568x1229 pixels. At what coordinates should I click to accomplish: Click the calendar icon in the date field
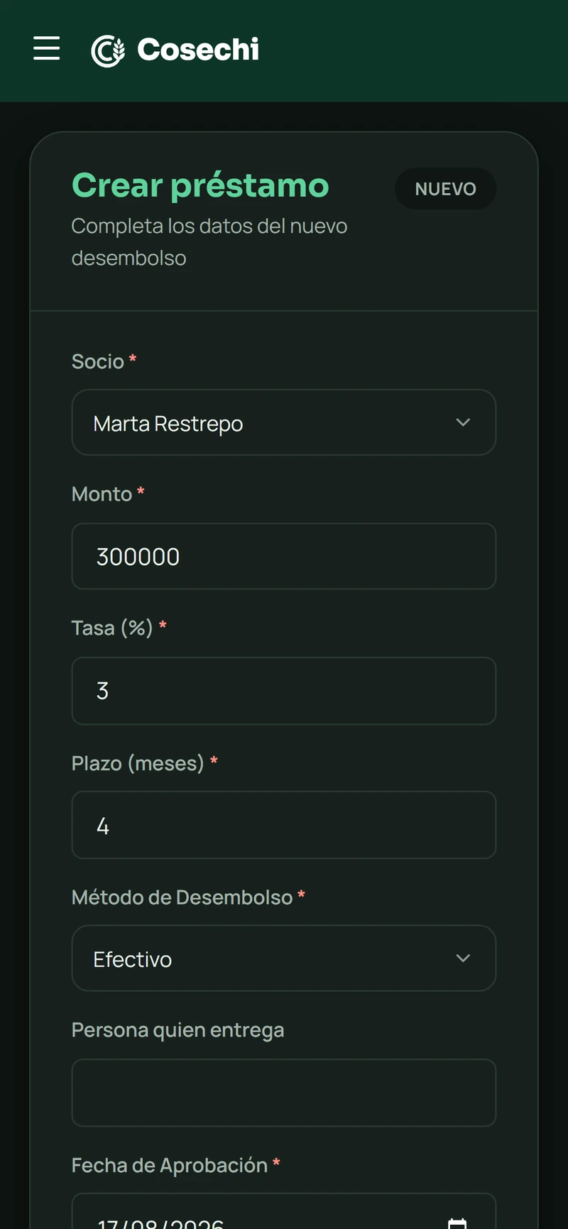(457, 1223)
